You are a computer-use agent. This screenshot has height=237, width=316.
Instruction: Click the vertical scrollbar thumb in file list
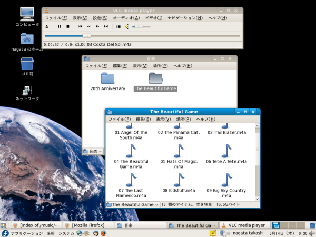coord(258,149)
